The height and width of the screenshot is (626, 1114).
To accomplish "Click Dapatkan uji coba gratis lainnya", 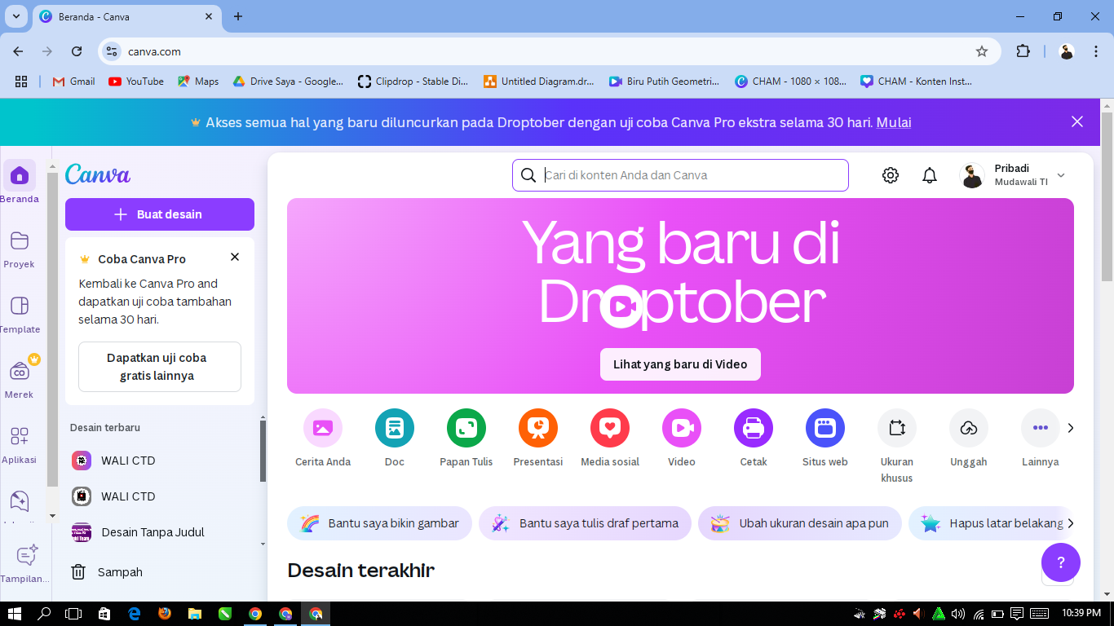I will [x=160, y=367].
